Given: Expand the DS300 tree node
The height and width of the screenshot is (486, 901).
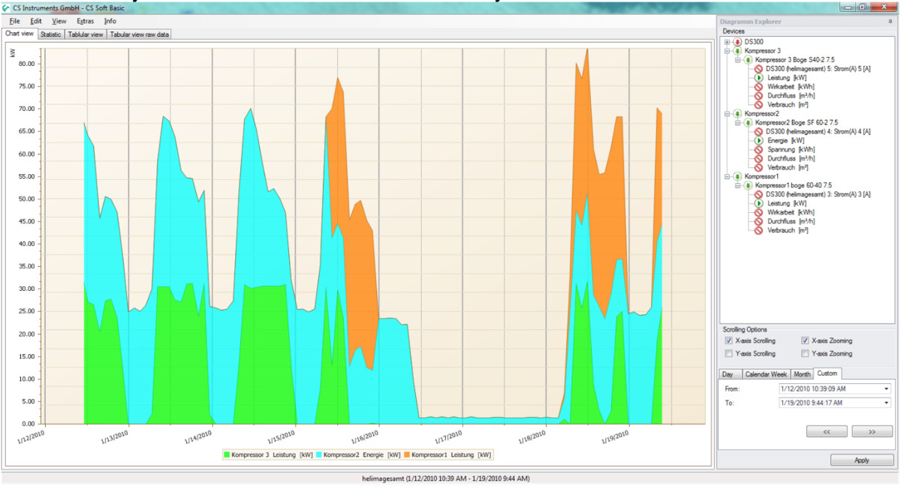Looking at the screenshot, I should click(727, 42).
